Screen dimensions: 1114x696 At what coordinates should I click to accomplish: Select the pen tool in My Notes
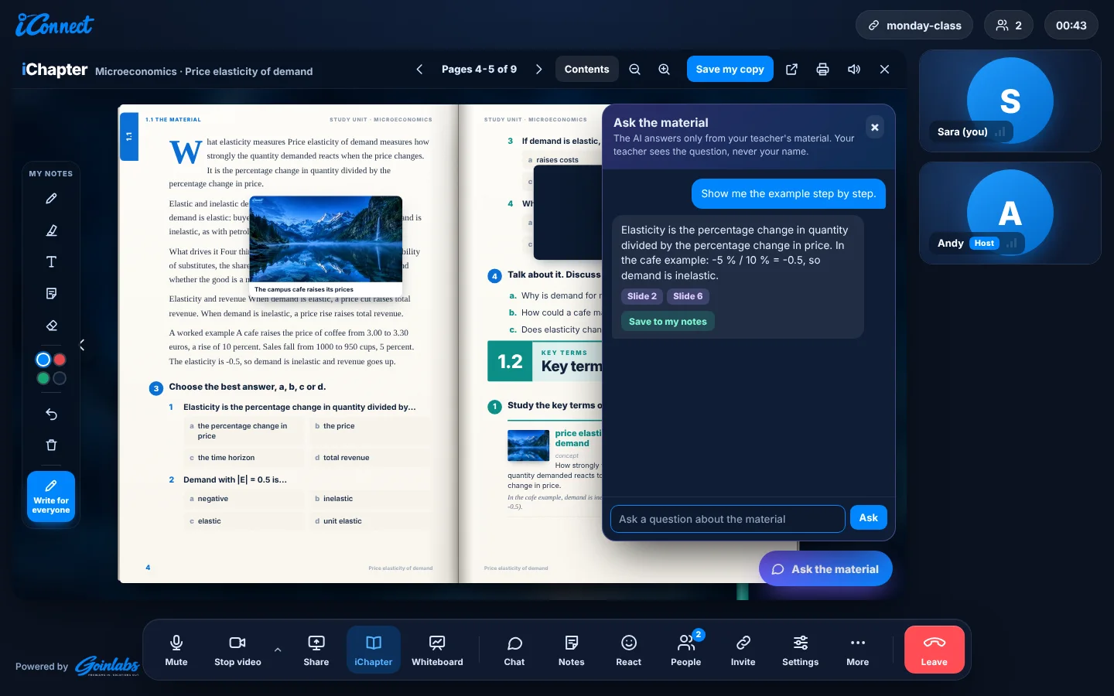click(x=51, y=199)
